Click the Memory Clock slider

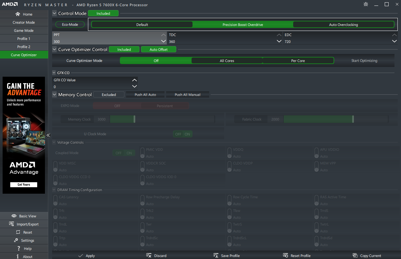pos(162,119)
